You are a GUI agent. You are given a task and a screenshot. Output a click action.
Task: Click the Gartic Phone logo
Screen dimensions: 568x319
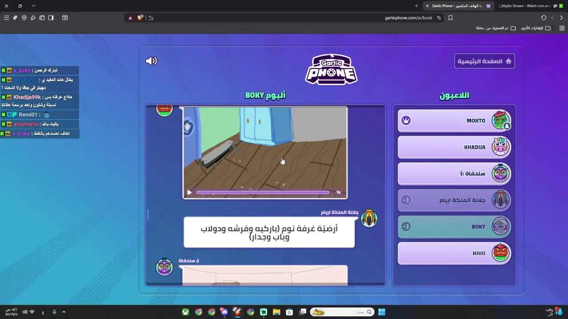(x=331, y=70)
